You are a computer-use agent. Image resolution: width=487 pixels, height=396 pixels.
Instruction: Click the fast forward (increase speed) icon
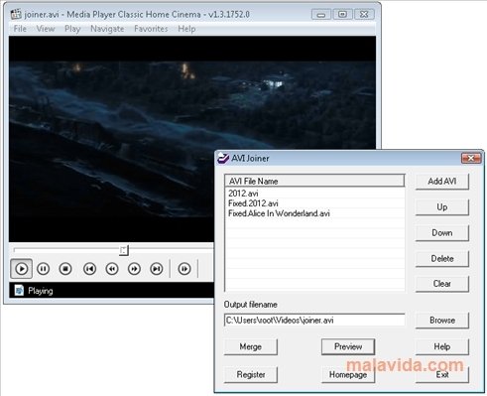(134, 269)
